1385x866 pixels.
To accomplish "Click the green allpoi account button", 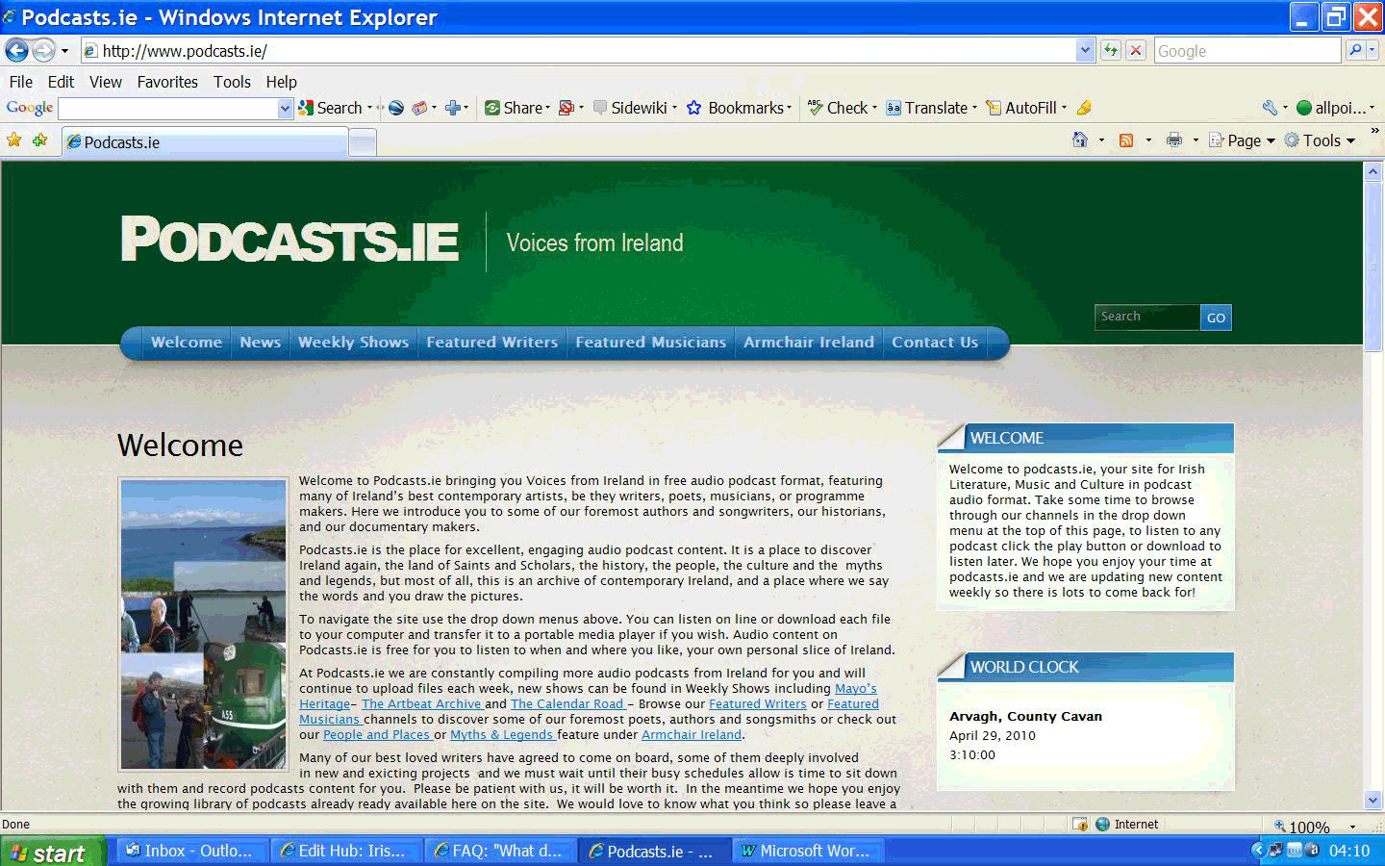I will coord(1331,108).
